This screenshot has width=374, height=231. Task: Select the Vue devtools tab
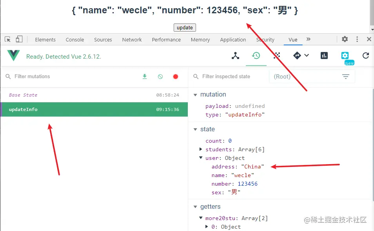293,39
